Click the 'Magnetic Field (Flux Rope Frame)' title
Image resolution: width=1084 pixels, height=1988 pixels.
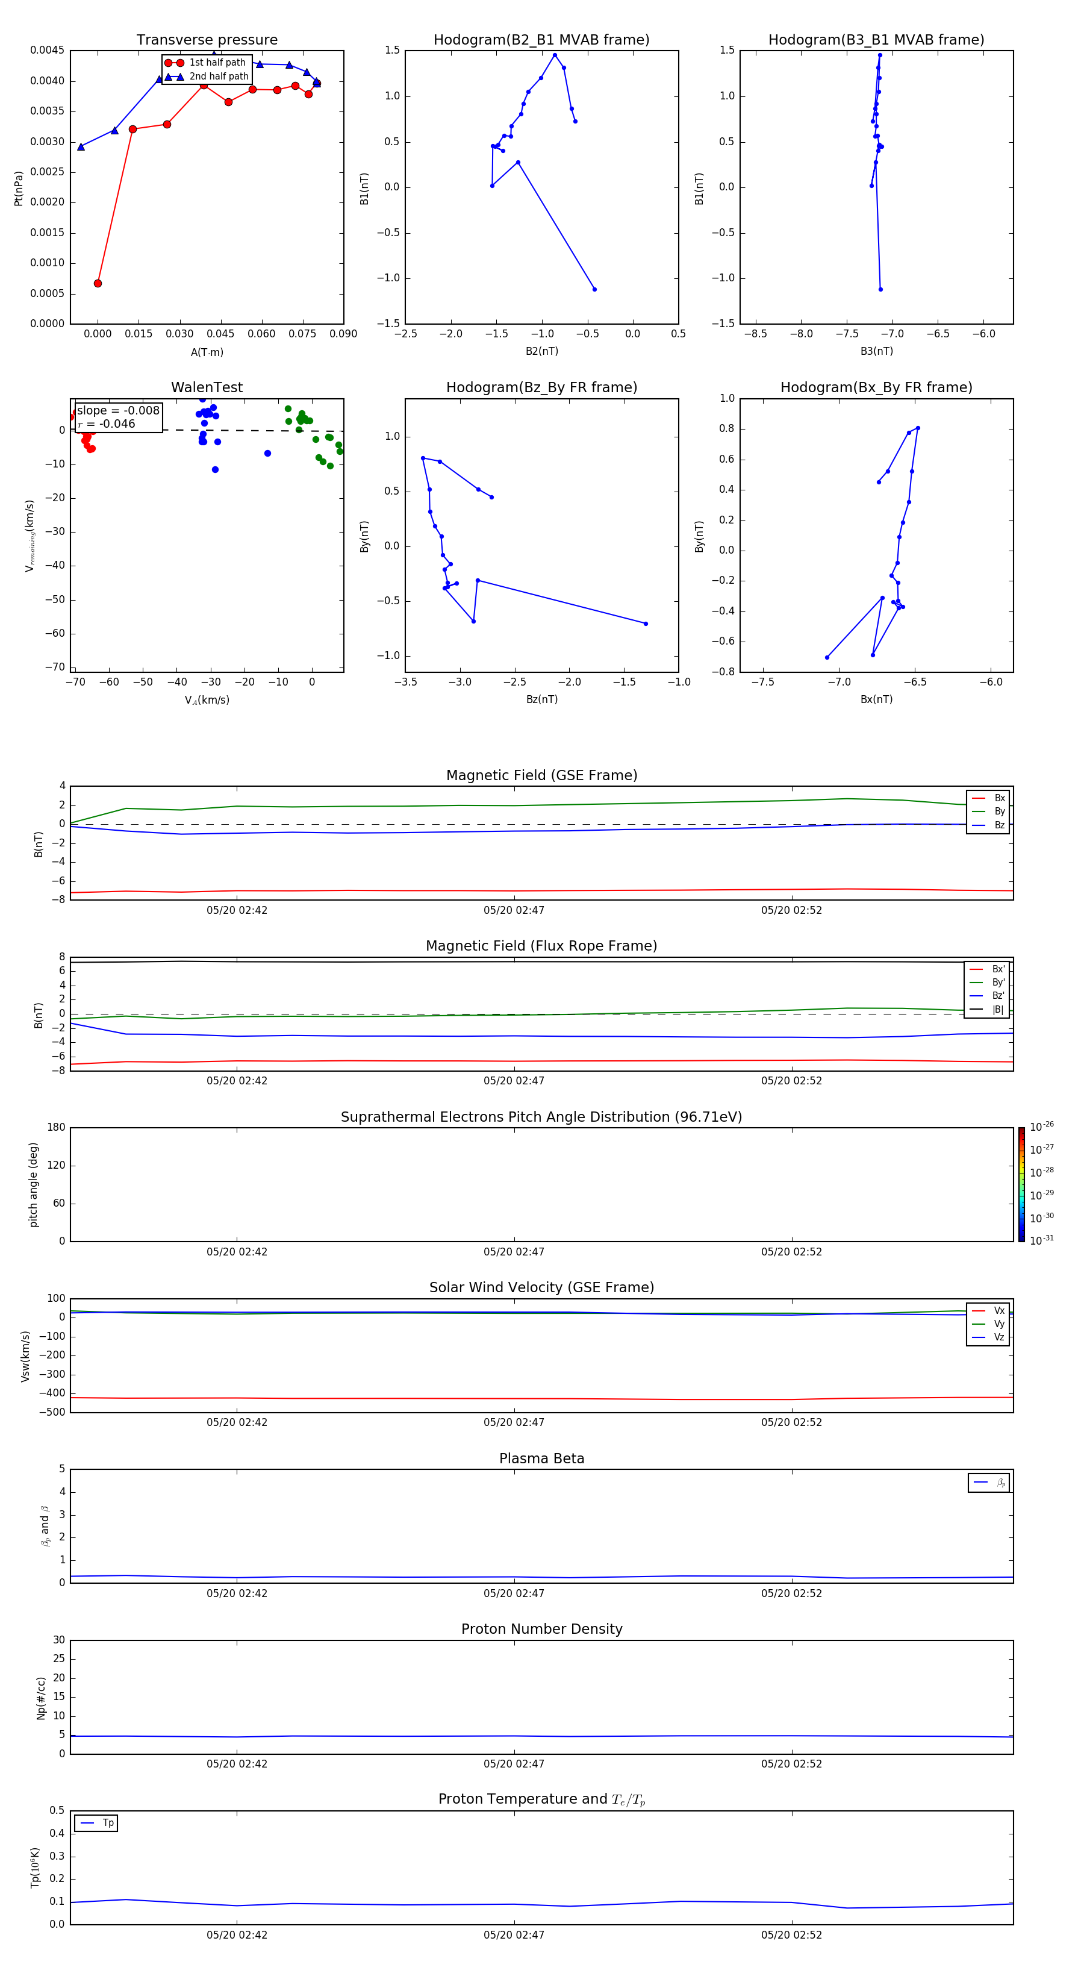click(541, 946)
